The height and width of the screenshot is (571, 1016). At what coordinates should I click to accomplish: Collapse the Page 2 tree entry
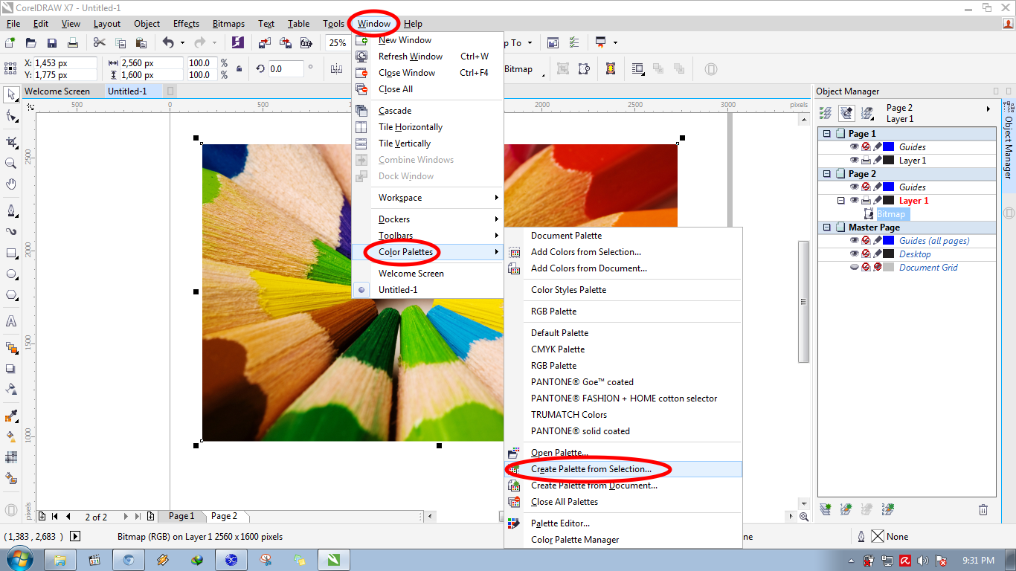(827, 173)
